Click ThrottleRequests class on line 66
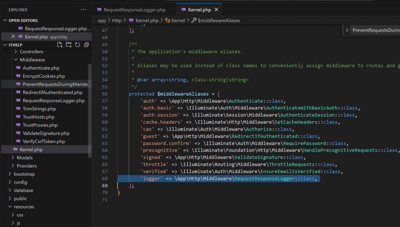Image resolution: width=400 pixels, height=227 pixels. pyautogui.click(x=291, y=165)
